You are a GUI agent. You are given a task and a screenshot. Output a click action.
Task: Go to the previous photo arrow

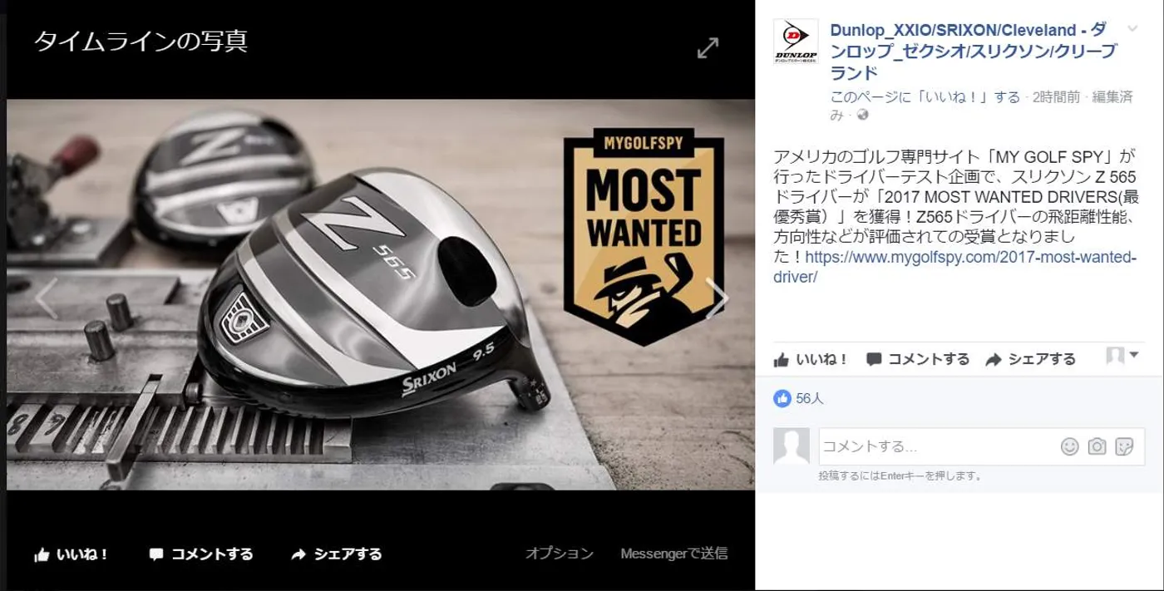click(x=46, y=298)
